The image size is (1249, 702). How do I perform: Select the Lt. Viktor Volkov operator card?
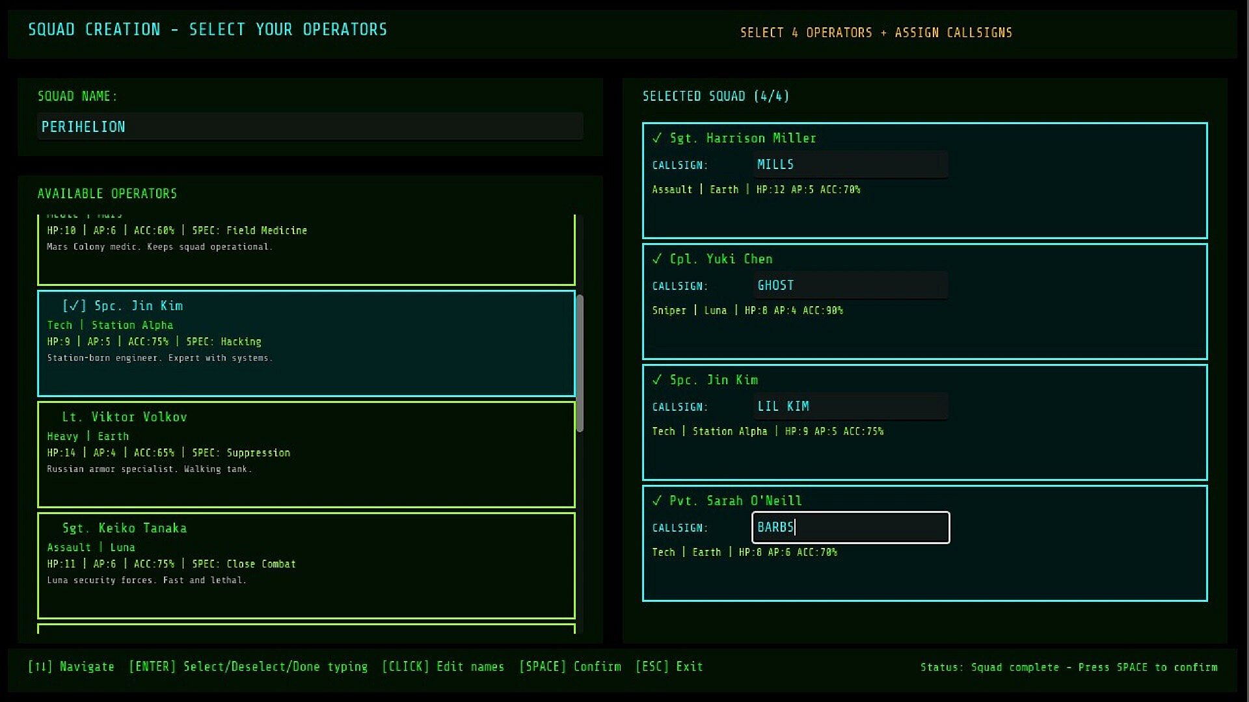tap(306, 454)
